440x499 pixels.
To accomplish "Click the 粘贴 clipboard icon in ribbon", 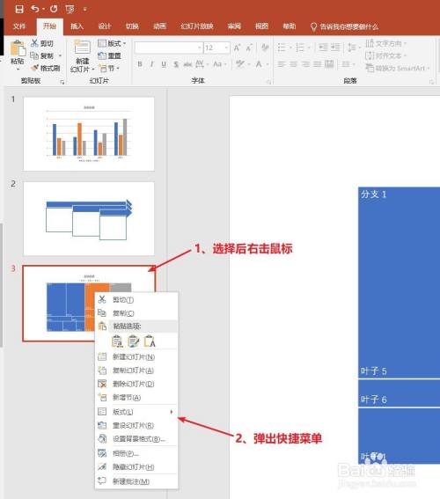I will (18, 48).
